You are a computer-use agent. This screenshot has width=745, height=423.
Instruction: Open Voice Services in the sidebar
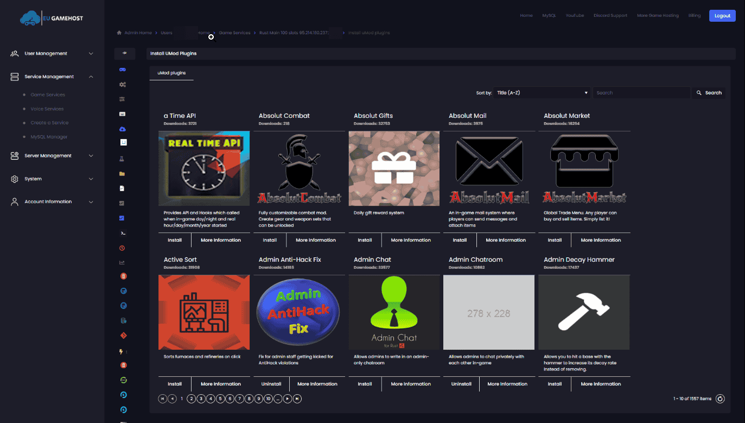coord(47,109)
